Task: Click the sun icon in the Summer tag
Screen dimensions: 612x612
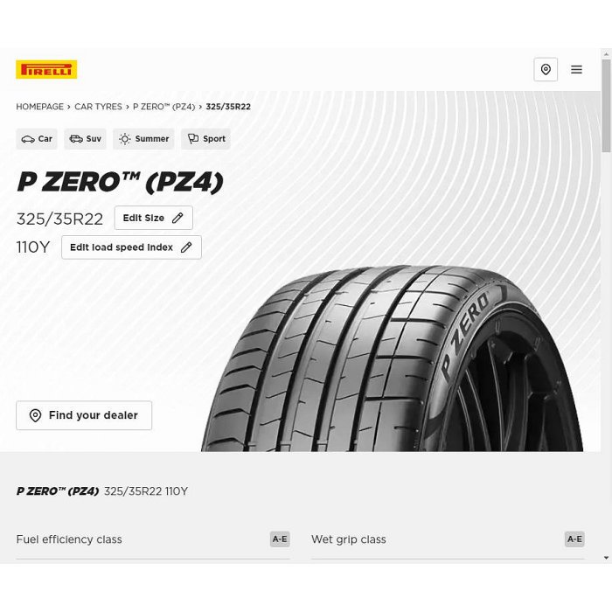Action: click(124, 139)
